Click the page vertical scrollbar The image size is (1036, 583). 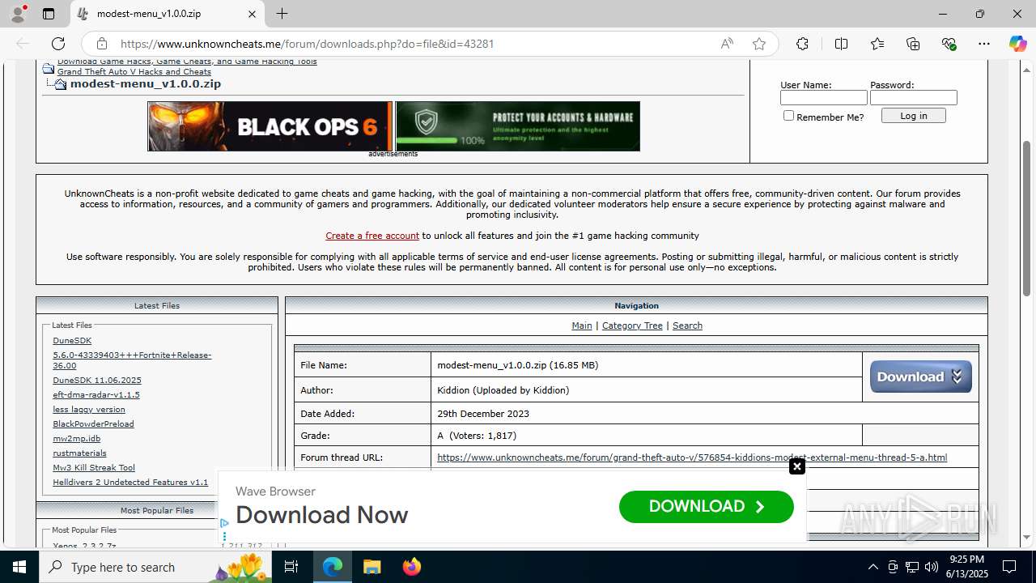tap(1027, 219)
